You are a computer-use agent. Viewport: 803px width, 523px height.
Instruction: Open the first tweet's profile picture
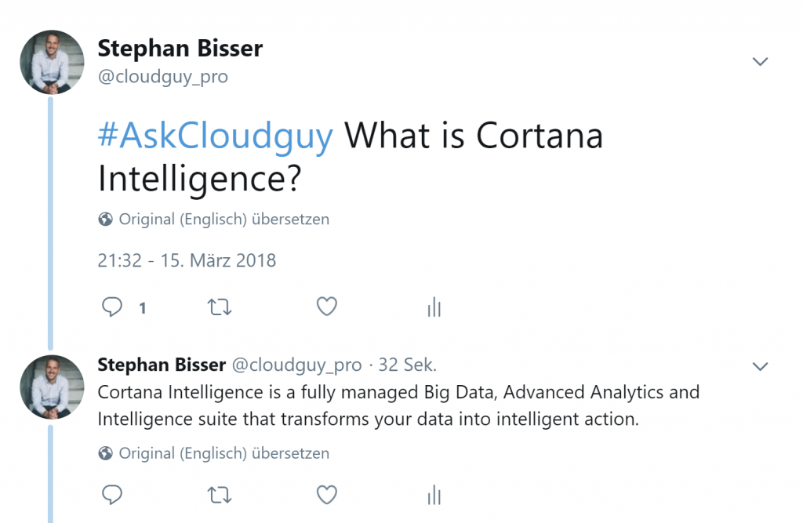pos(52,63)
